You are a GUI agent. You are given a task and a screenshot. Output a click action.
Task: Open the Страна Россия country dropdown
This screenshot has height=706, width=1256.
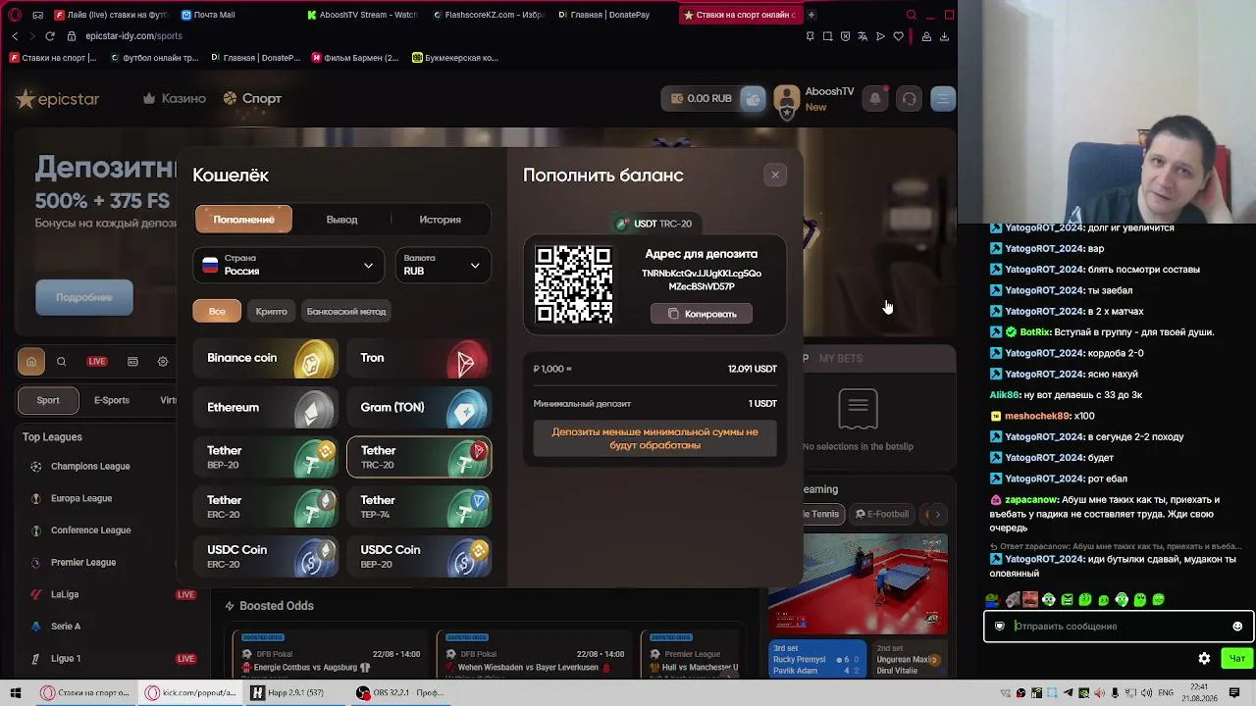click(288, 265)
